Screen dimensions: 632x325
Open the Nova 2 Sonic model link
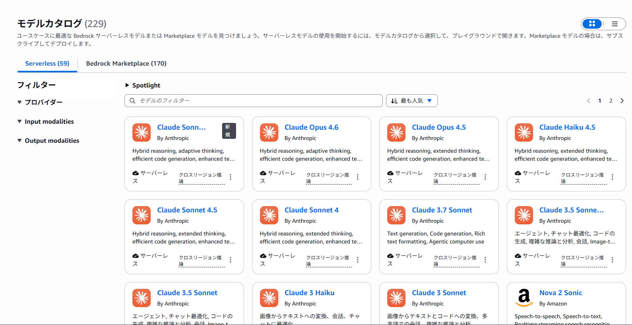561,293
